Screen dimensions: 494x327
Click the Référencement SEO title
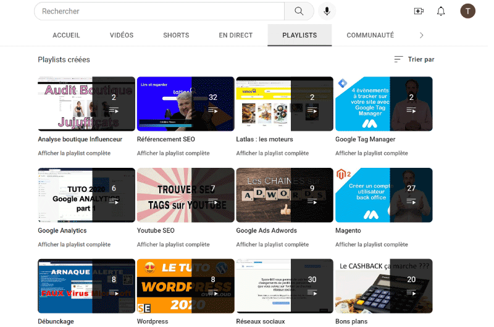pyautogui.click(x=166, y=139)
